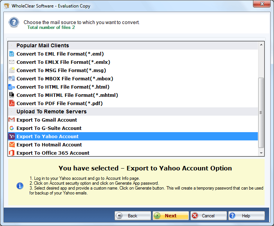The image size is (274, 226).
Task: Click the MSG file format icon
Action: click(x=12, y=70)
